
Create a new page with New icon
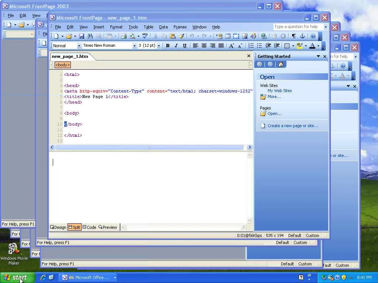(56, 36)
